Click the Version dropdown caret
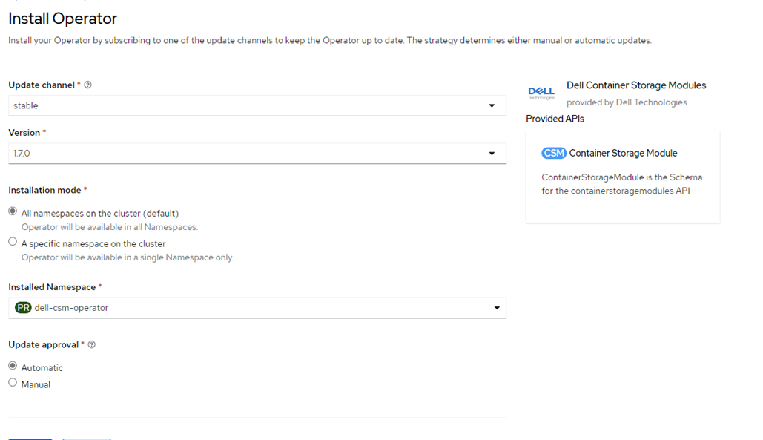The height and width of the screenshot is (440, 763). click(x=492, y=154)
